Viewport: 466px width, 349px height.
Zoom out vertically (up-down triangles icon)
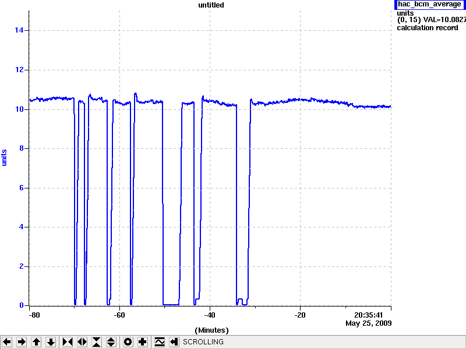(x=111, y=342)
